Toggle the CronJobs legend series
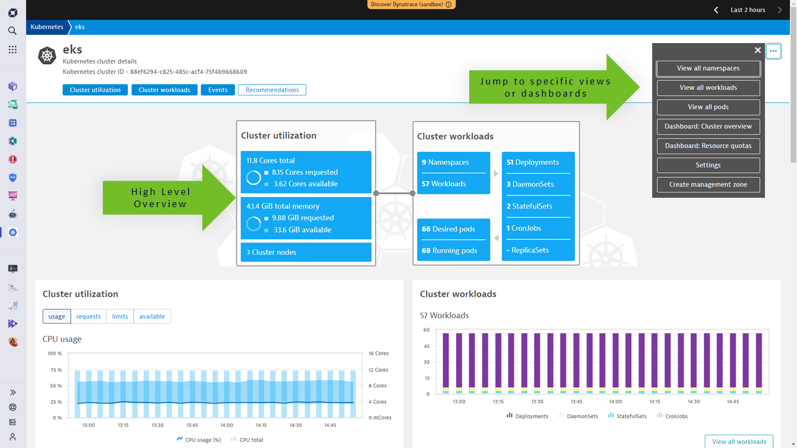The width and height of the screenshot is (797, 448). click(x=672, y=416)
